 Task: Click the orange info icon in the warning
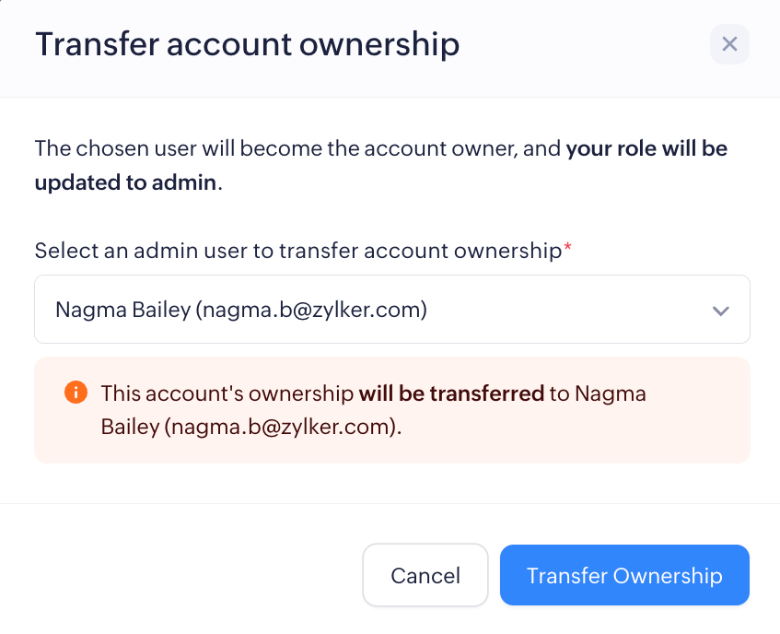(x=76, y=393)
